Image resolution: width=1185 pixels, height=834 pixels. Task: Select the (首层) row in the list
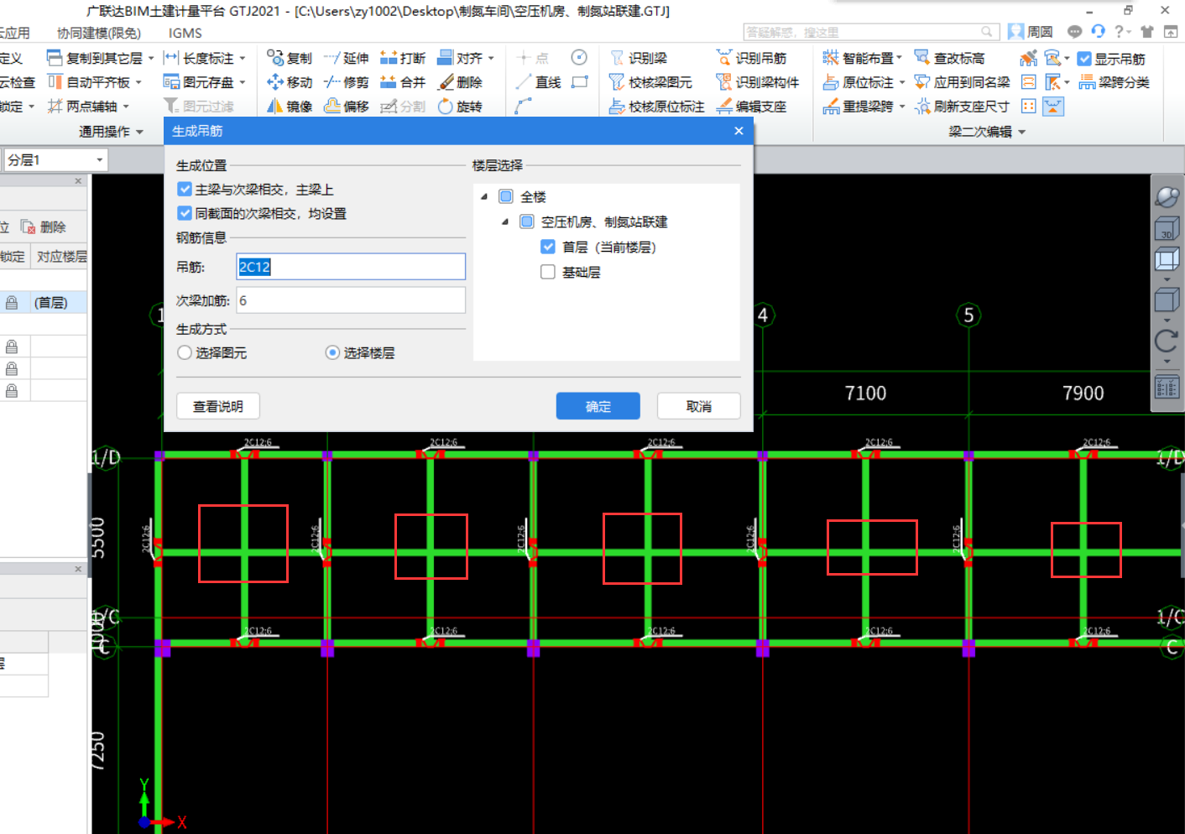tap(44, 302)
